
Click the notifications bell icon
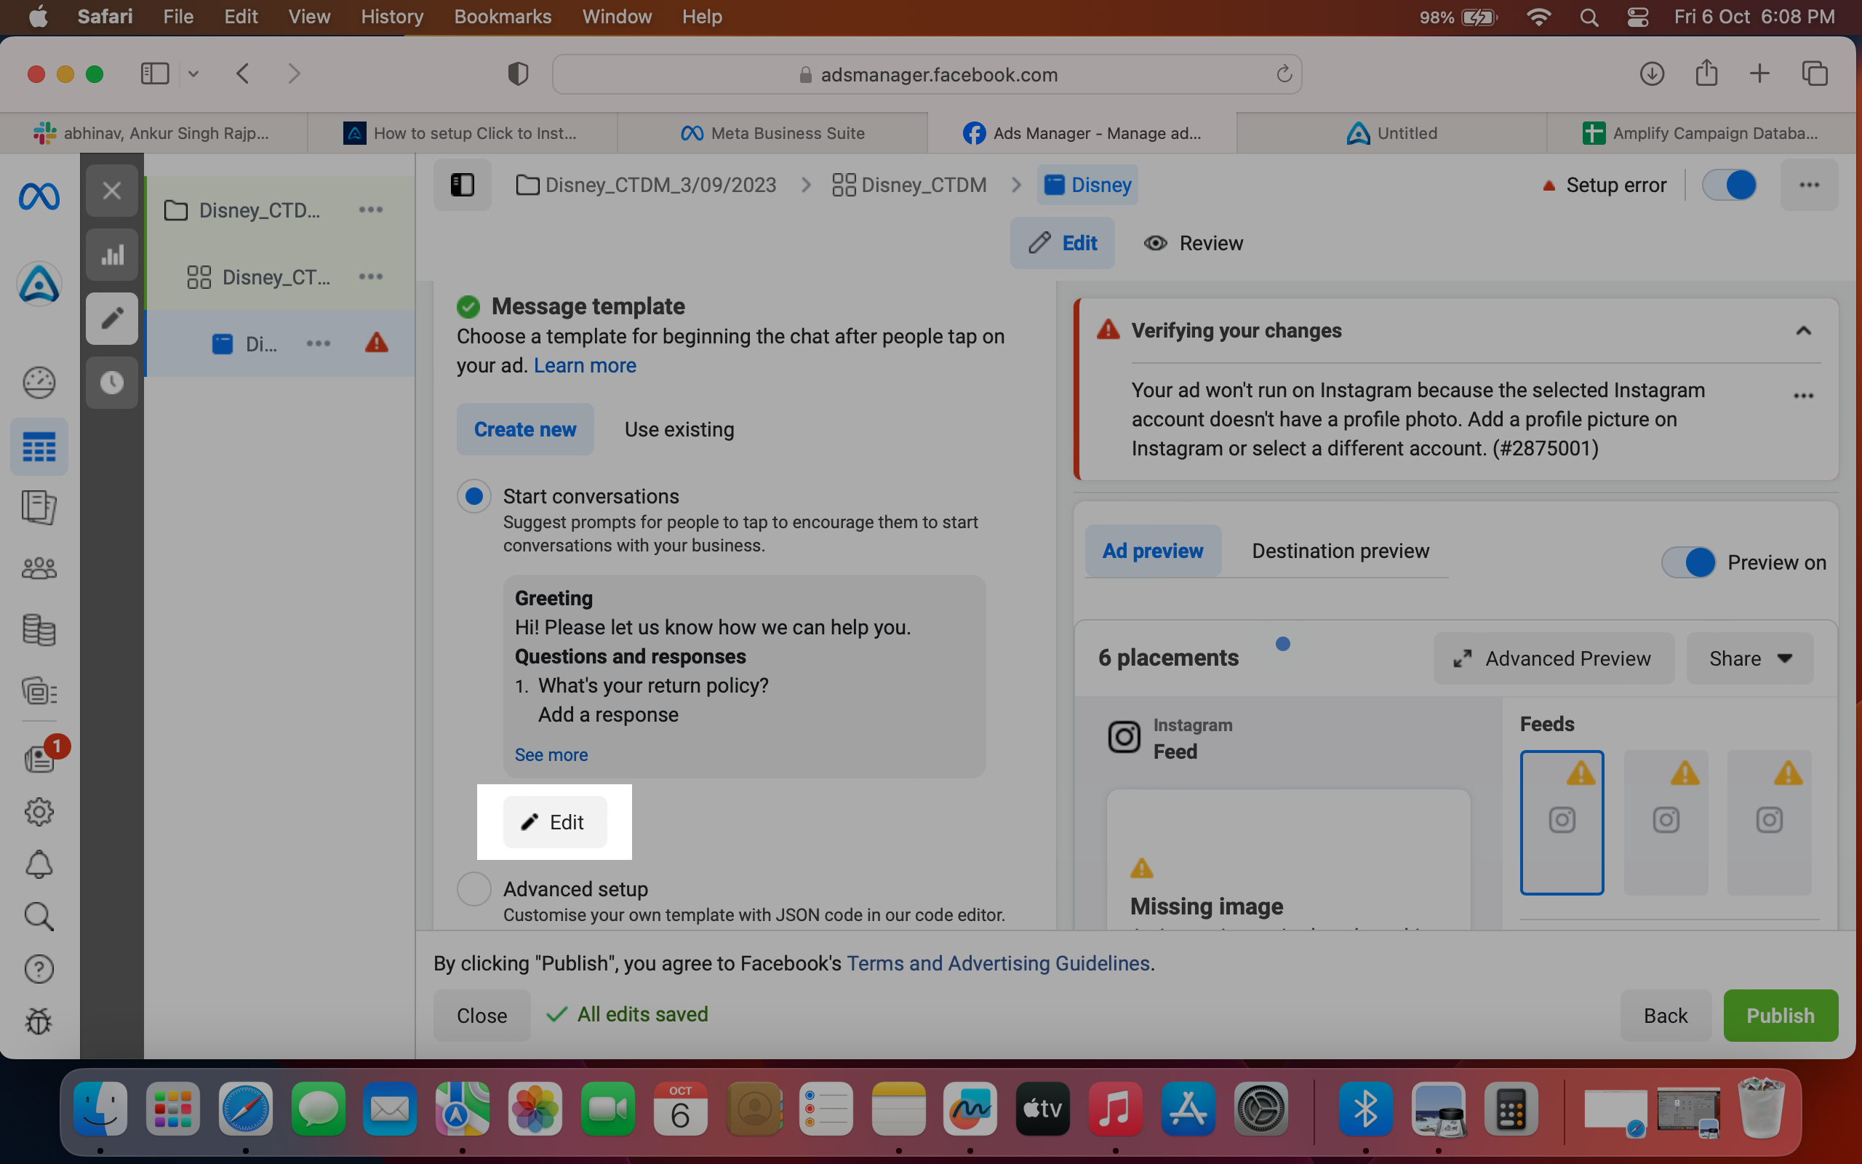tap(39, 864)
